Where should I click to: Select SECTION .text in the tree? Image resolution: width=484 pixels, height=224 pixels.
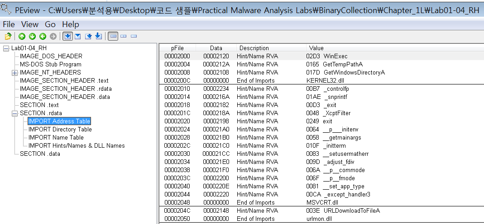(x=39, y=105)
